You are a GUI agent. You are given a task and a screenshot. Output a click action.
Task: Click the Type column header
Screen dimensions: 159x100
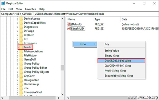107,19
